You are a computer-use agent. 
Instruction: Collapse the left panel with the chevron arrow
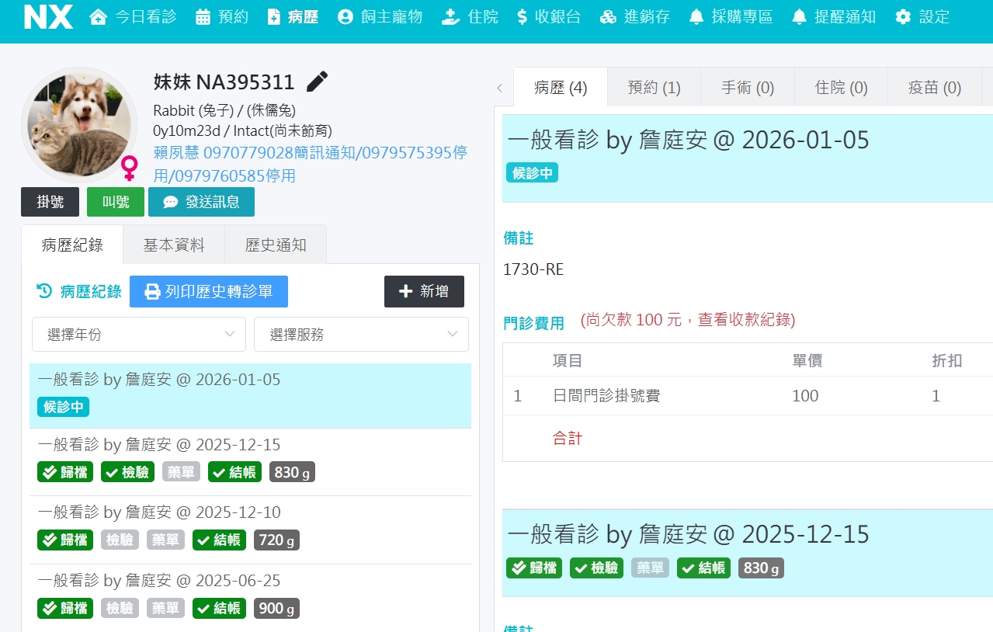pos(499,89)
